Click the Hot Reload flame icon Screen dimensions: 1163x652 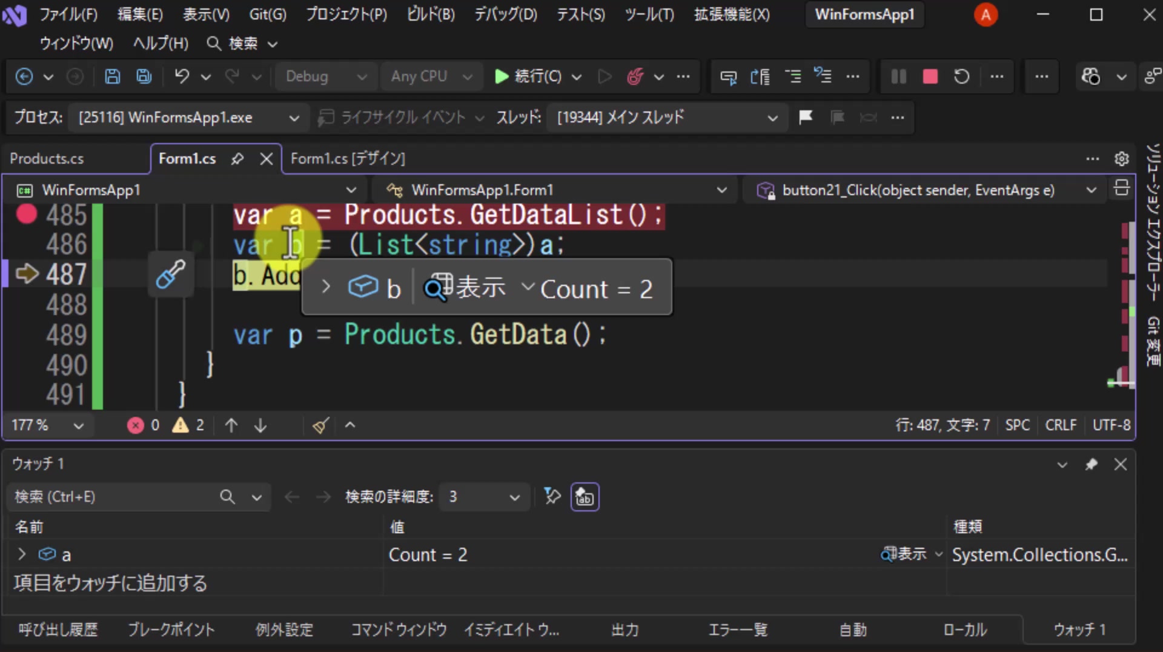tap(635, 76)
